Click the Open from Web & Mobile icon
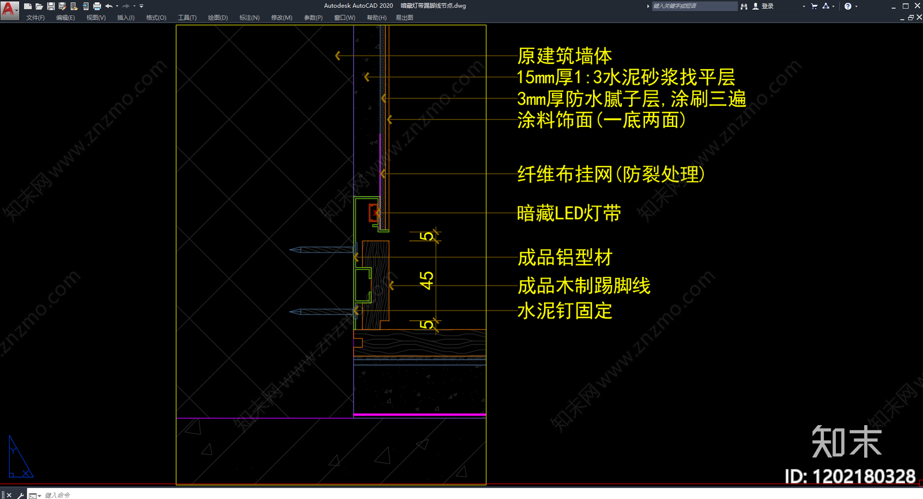Image resolution: width=923 pixels, height=499 pixels. tap(74, 6)
